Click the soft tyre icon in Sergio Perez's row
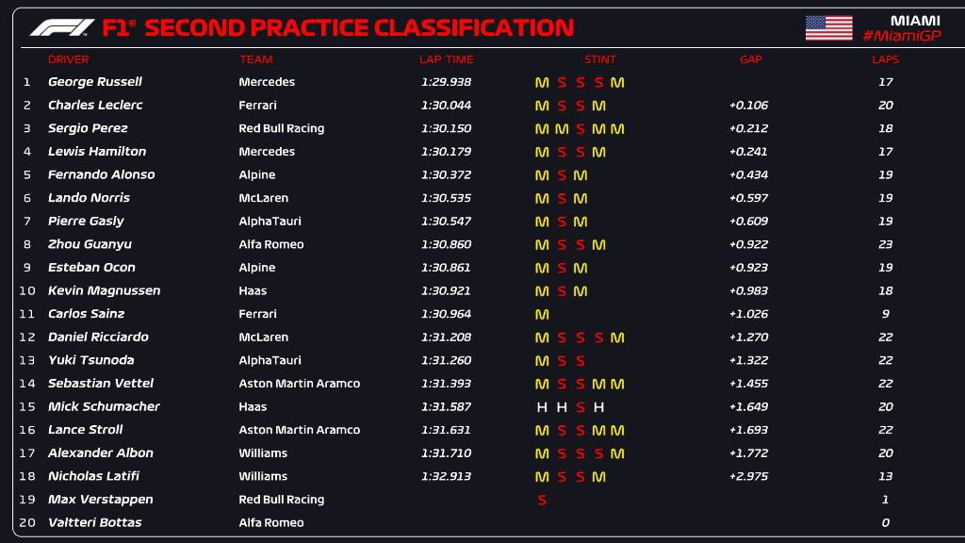Screen dimensions: 965x543 [580, 129]
